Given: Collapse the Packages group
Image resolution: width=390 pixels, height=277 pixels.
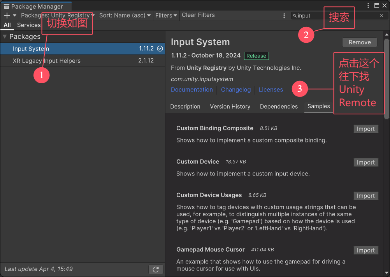Looking at the screenshot, I should (5, 37).
